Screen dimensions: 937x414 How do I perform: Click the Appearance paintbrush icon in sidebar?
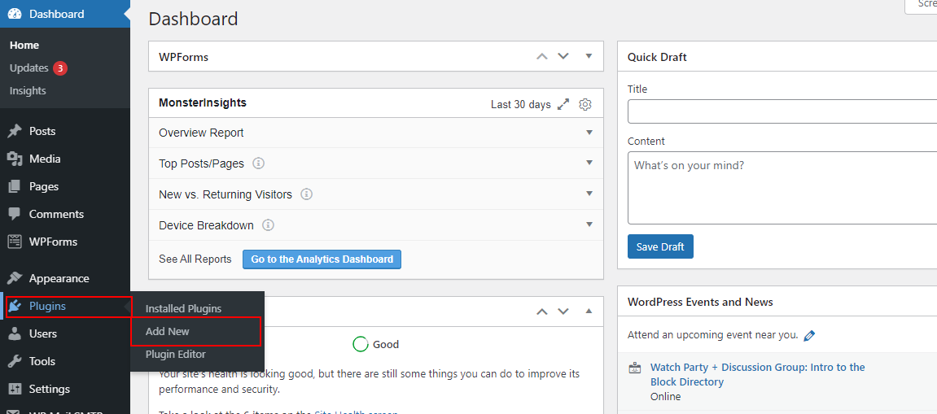[15, 278]
